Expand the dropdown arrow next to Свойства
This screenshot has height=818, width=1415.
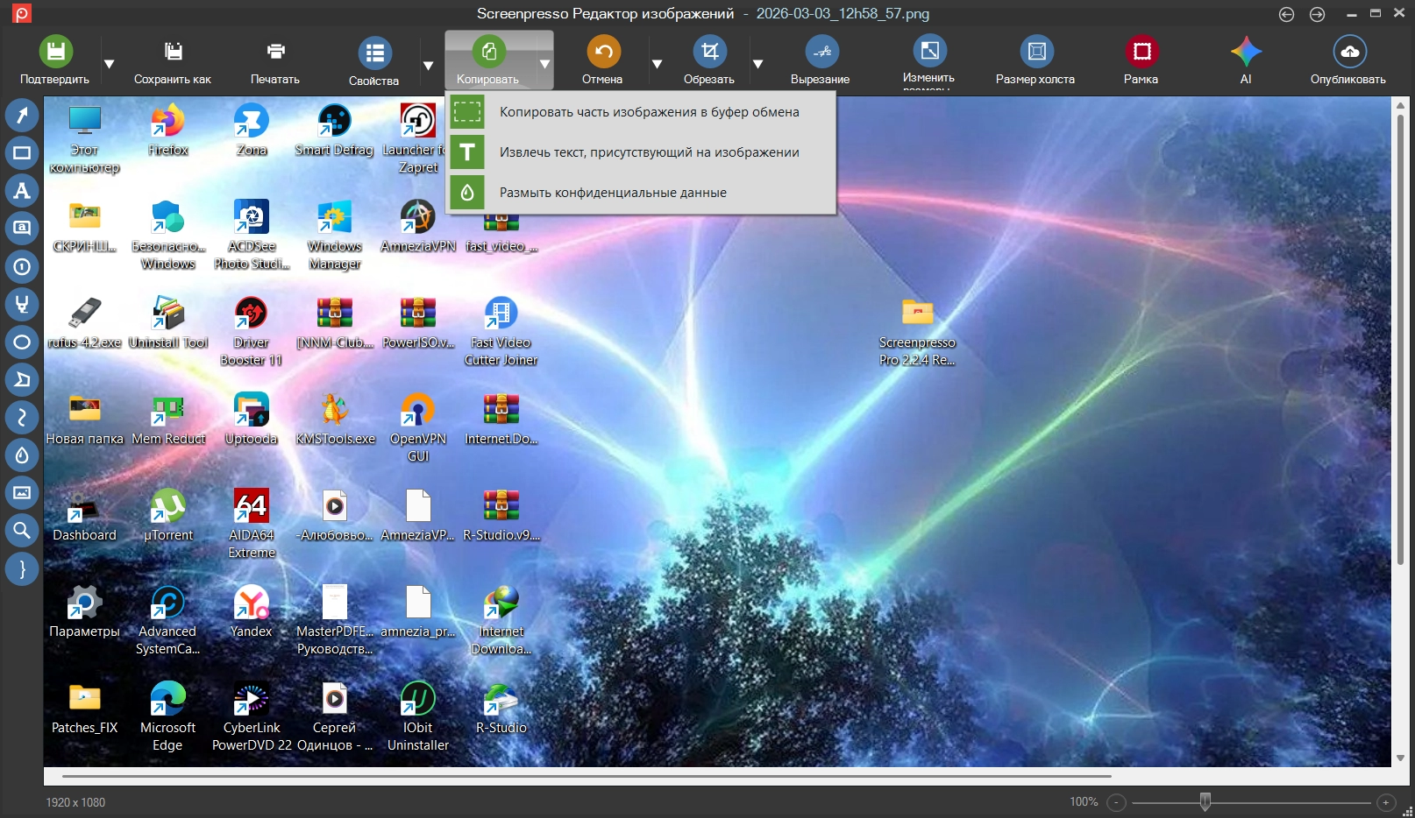point(429,66)
